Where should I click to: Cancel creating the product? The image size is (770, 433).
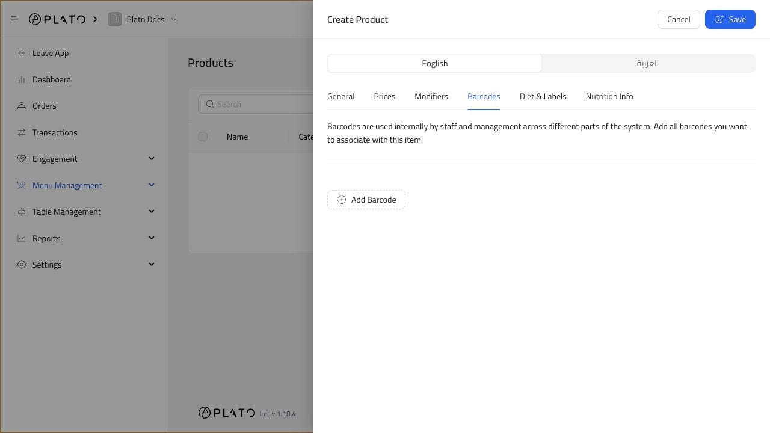pos(679,19)
